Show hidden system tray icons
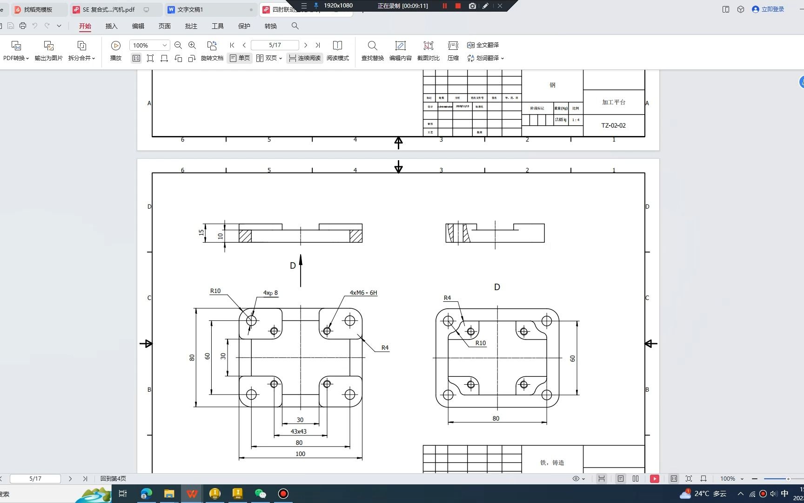This screenshot has height=503, width=804. click(x=741, y=494)
